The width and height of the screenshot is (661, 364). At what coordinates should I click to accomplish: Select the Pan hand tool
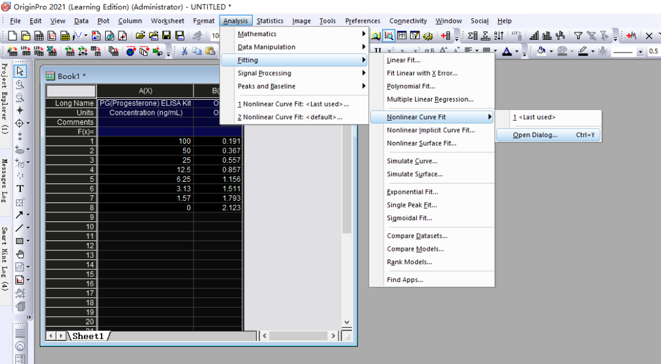(20, 254)
